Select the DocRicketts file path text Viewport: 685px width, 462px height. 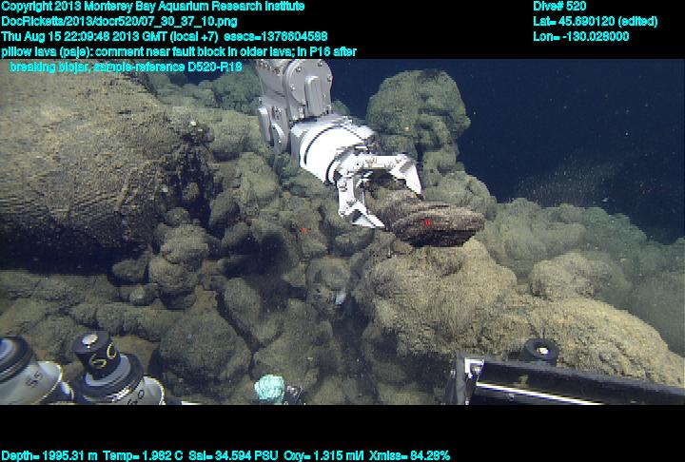pos(119,22)
